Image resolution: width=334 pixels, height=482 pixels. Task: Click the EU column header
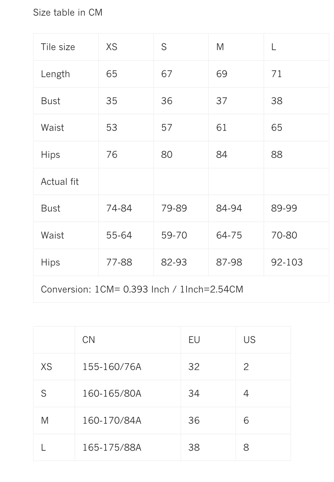(194, 340)
